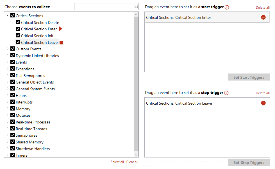This screenshot has height=169, width=275.
Task: Click the search magnifier icon
Action: pyautogui.click(x=136, y=7)
